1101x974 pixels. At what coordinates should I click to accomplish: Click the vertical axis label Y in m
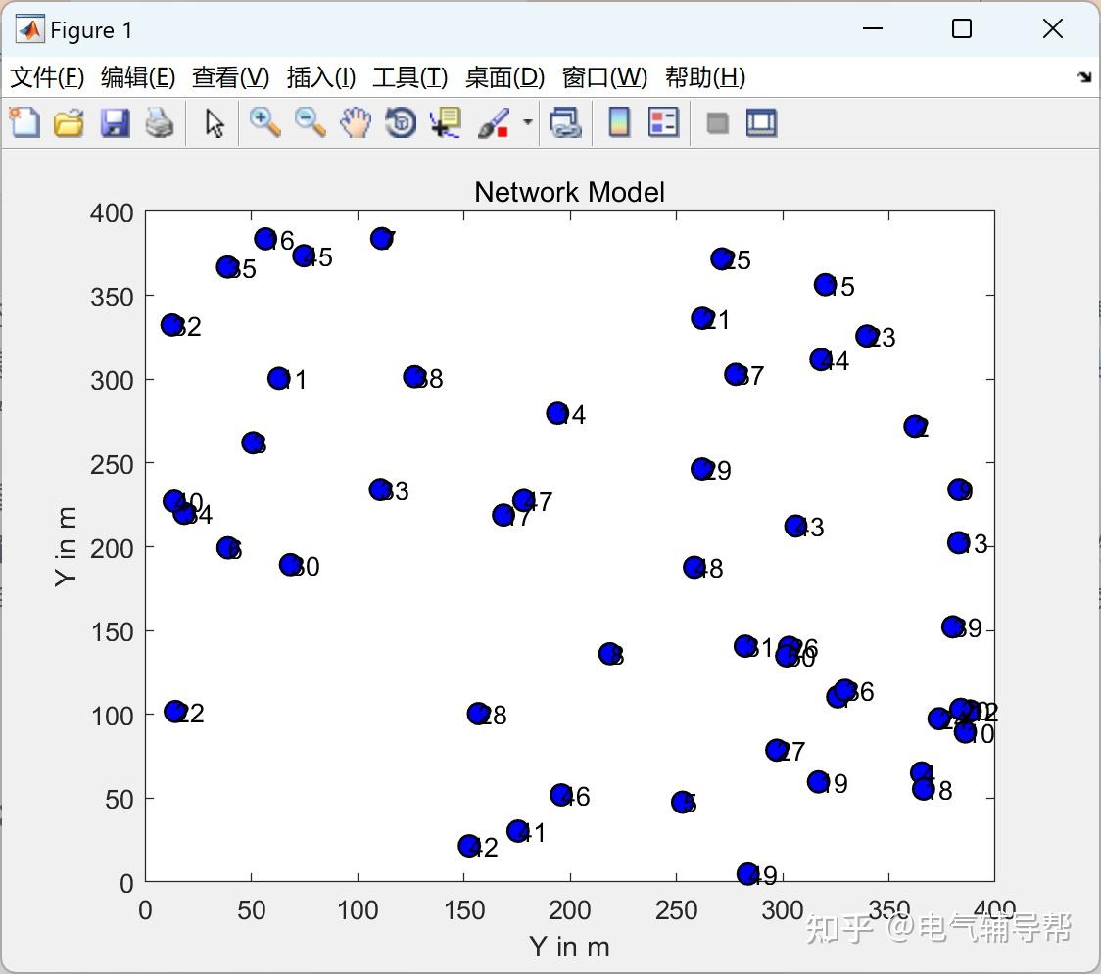pos(66,546)
